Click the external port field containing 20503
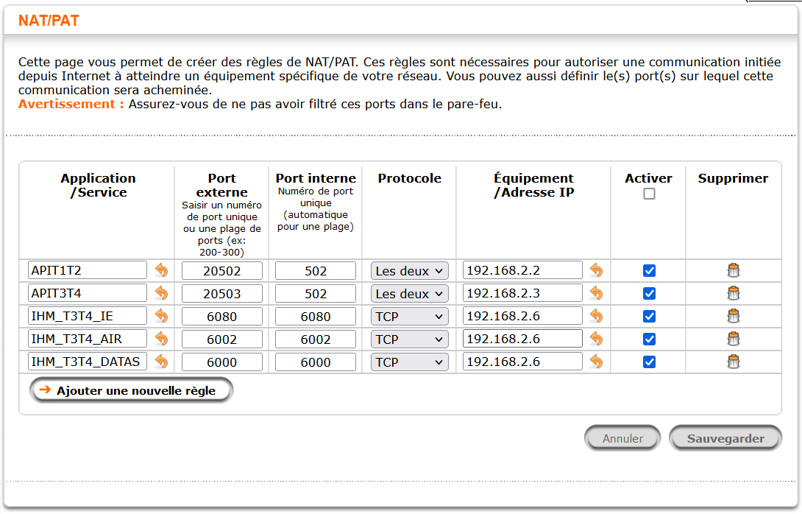Screen dimensions: 802x514 pos(222,294)
